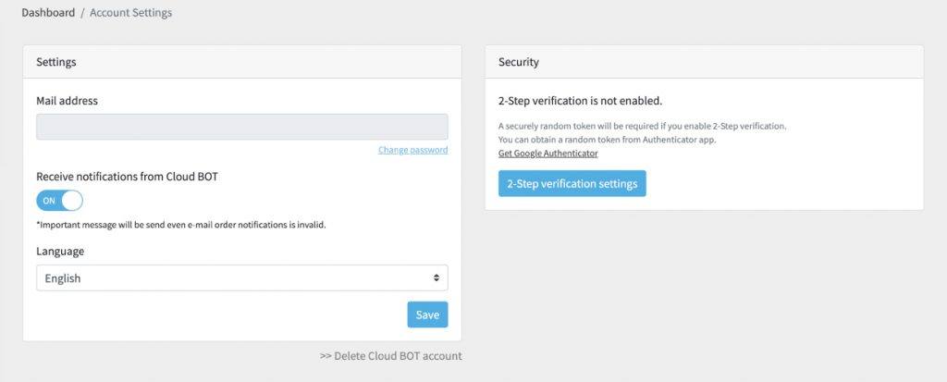Click the Receive notifications from Cloud BOT label

point(127,177)
